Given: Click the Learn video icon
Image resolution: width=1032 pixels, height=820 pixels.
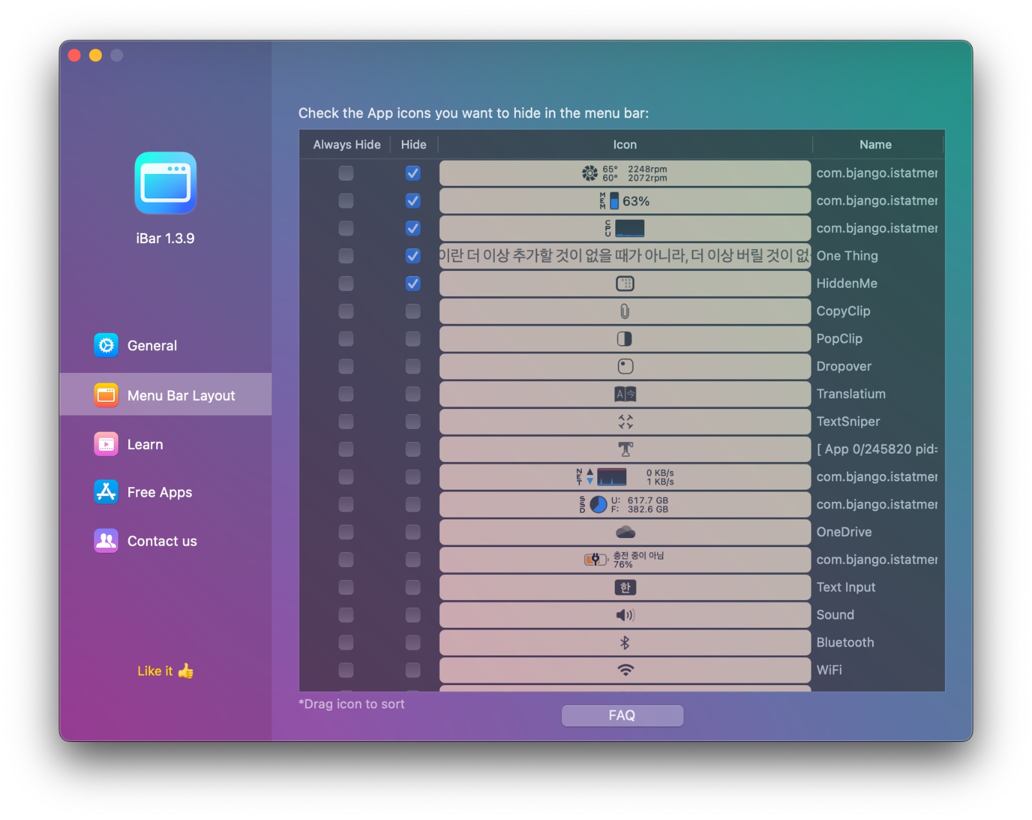Looking at the screenshot, I should point(106,445).
